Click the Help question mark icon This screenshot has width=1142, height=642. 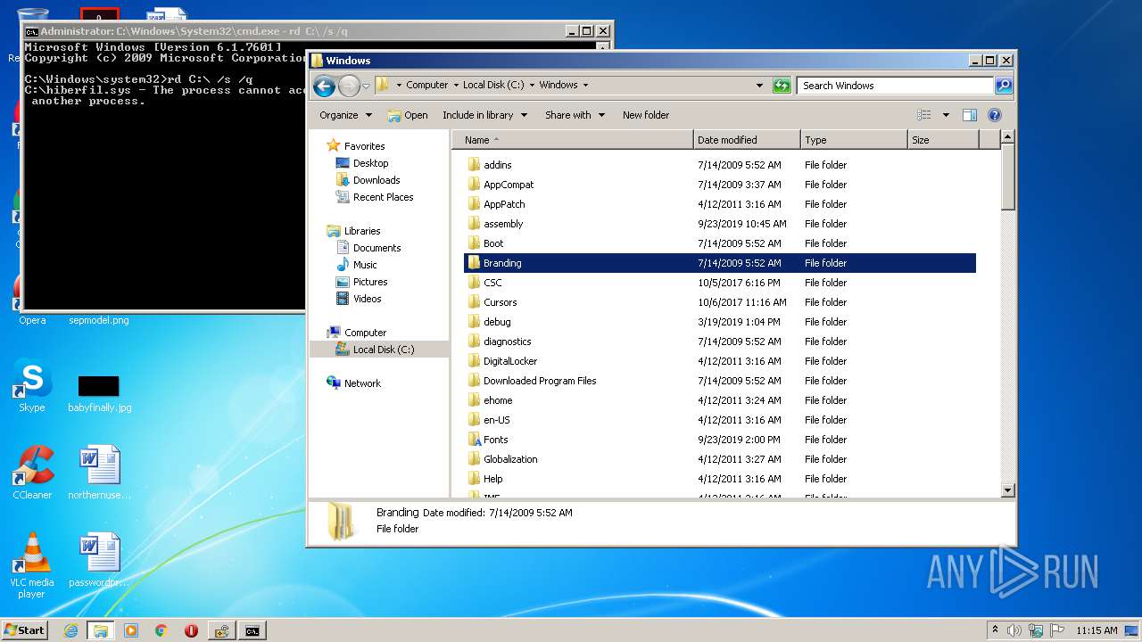(995, 115)
